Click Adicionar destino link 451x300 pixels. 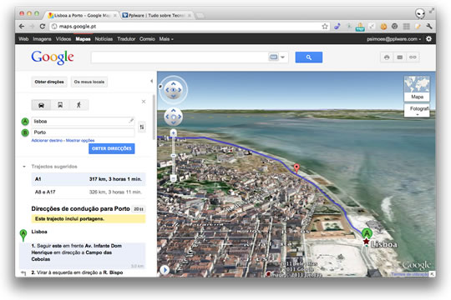(x=47, y=140)
